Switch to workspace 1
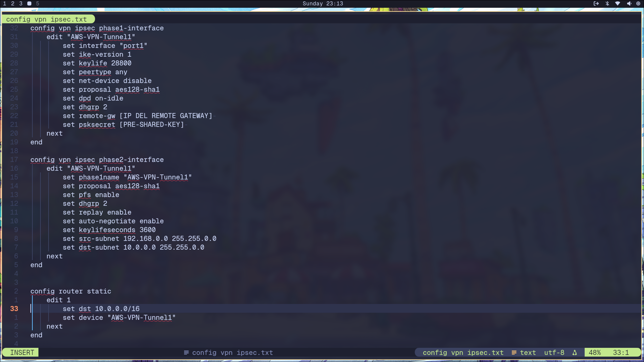The height and width of the screenshot is (362, 644). [5, 4]
